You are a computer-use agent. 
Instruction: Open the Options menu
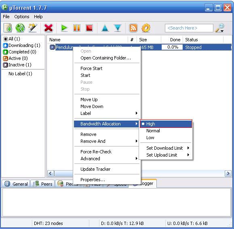coord(22,17)
